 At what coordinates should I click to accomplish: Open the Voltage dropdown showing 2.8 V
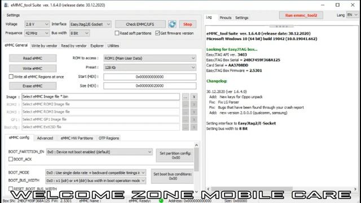37,24
